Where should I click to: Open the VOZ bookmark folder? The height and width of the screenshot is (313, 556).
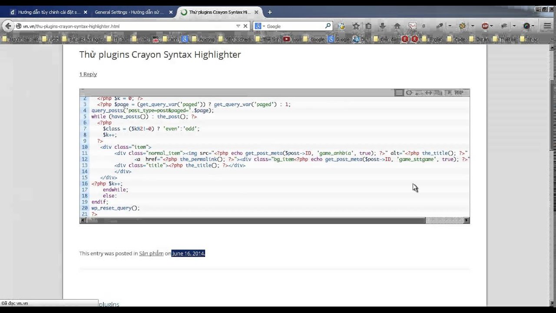point(51,39)
